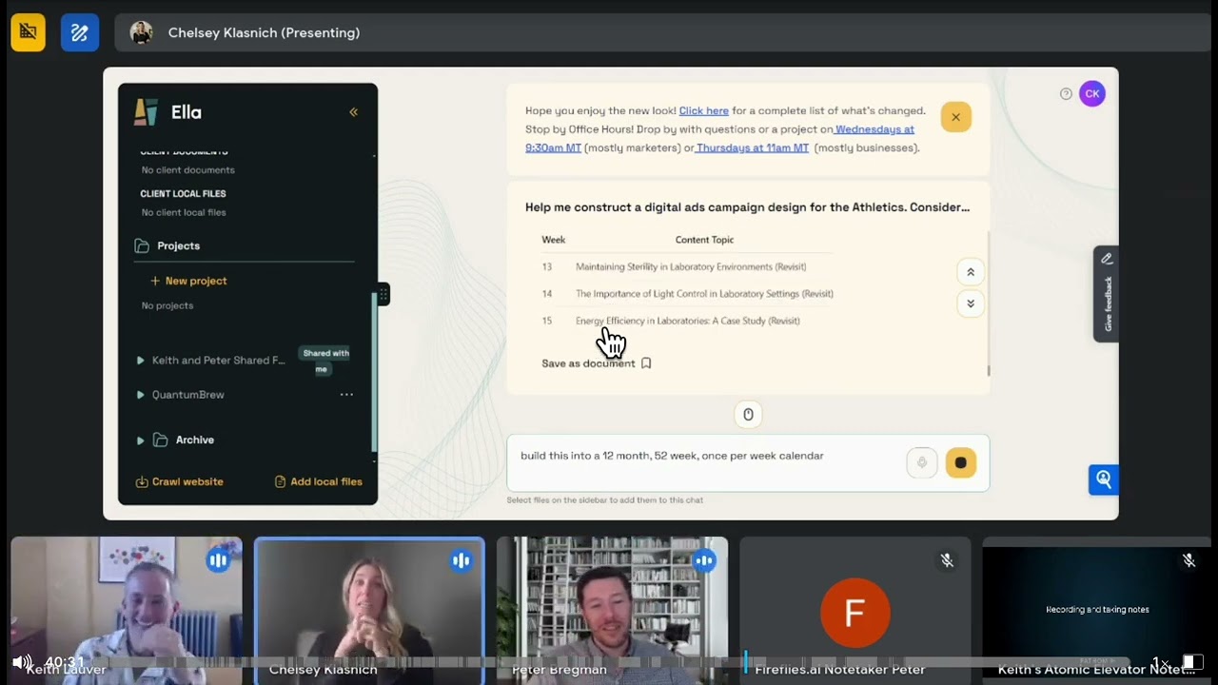Click Save as document
Screen dimensions: 1218x685
(x=597, y=363)
